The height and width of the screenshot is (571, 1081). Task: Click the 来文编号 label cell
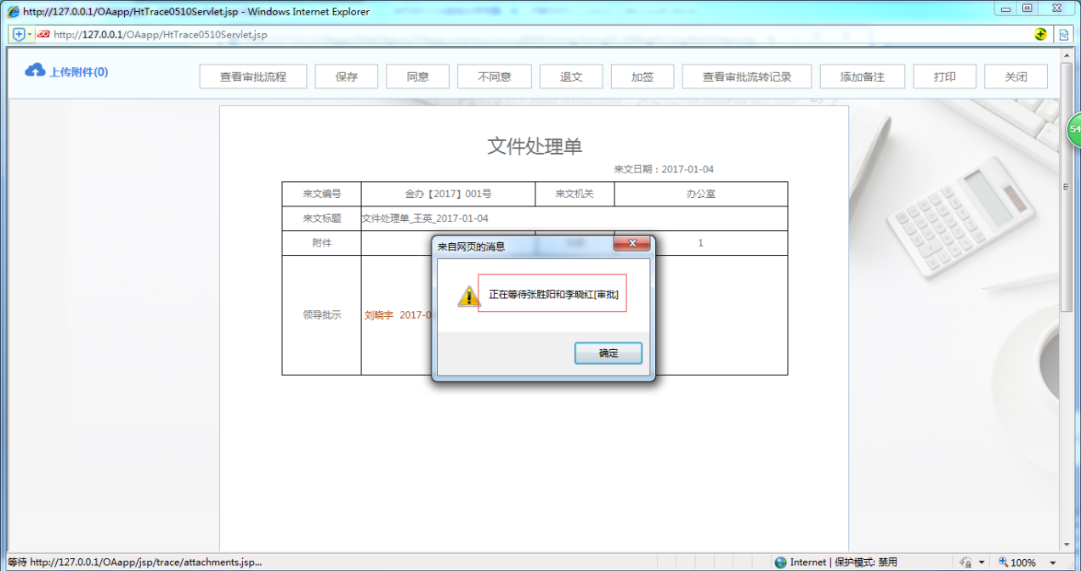click(x=322, y=194)
